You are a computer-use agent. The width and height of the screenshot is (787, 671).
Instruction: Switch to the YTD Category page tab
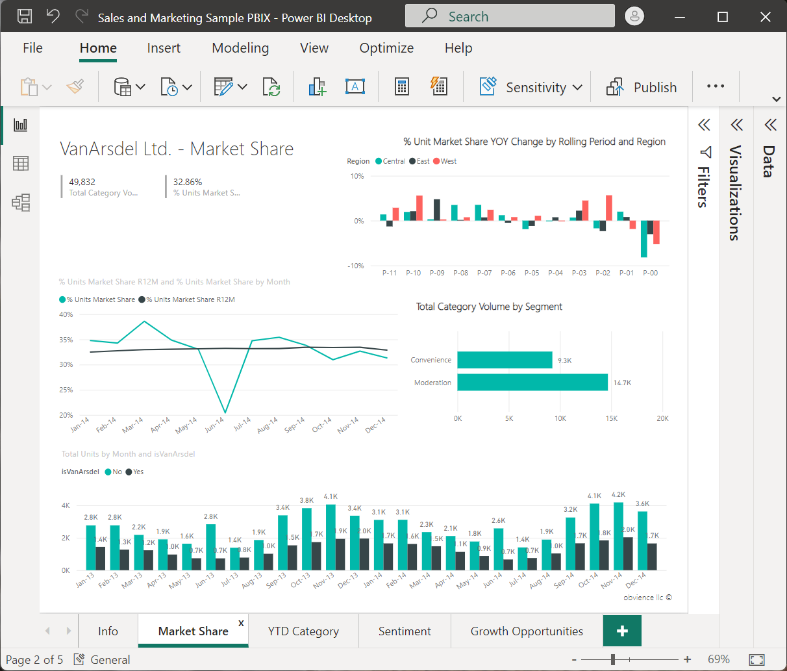303,631
